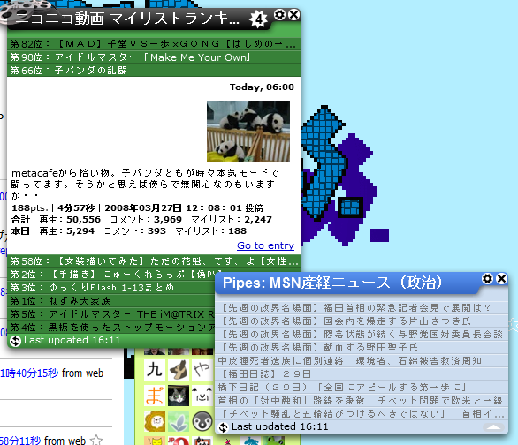This screenshot has width=518, height=445.
Task: Click the ニコニコ動画 マイリストランキ widget title
Action: tap(127, 19)
